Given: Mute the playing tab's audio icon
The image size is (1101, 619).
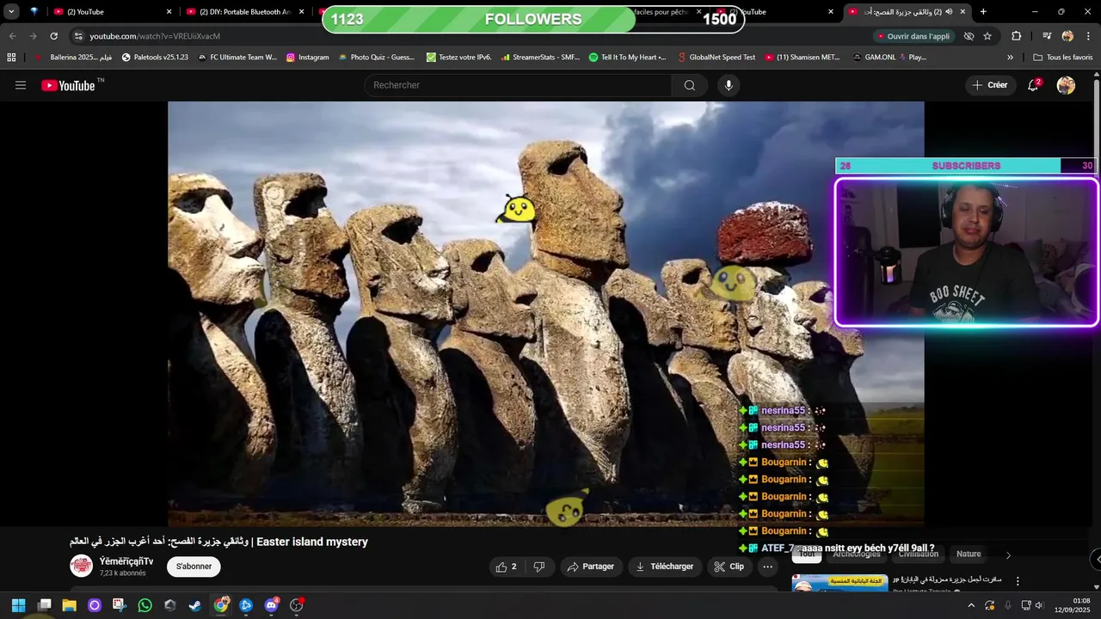Looking at the screenshot, I should coord(949,12).
